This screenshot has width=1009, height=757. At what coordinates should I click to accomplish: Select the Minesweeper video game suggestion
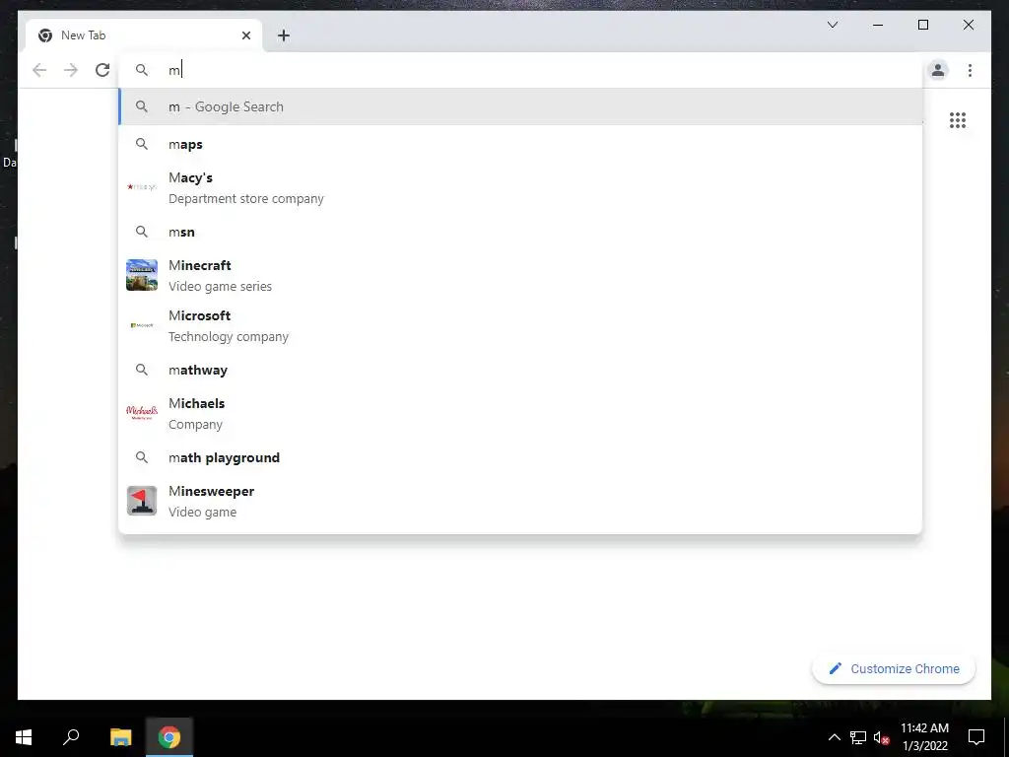point(520,501)
